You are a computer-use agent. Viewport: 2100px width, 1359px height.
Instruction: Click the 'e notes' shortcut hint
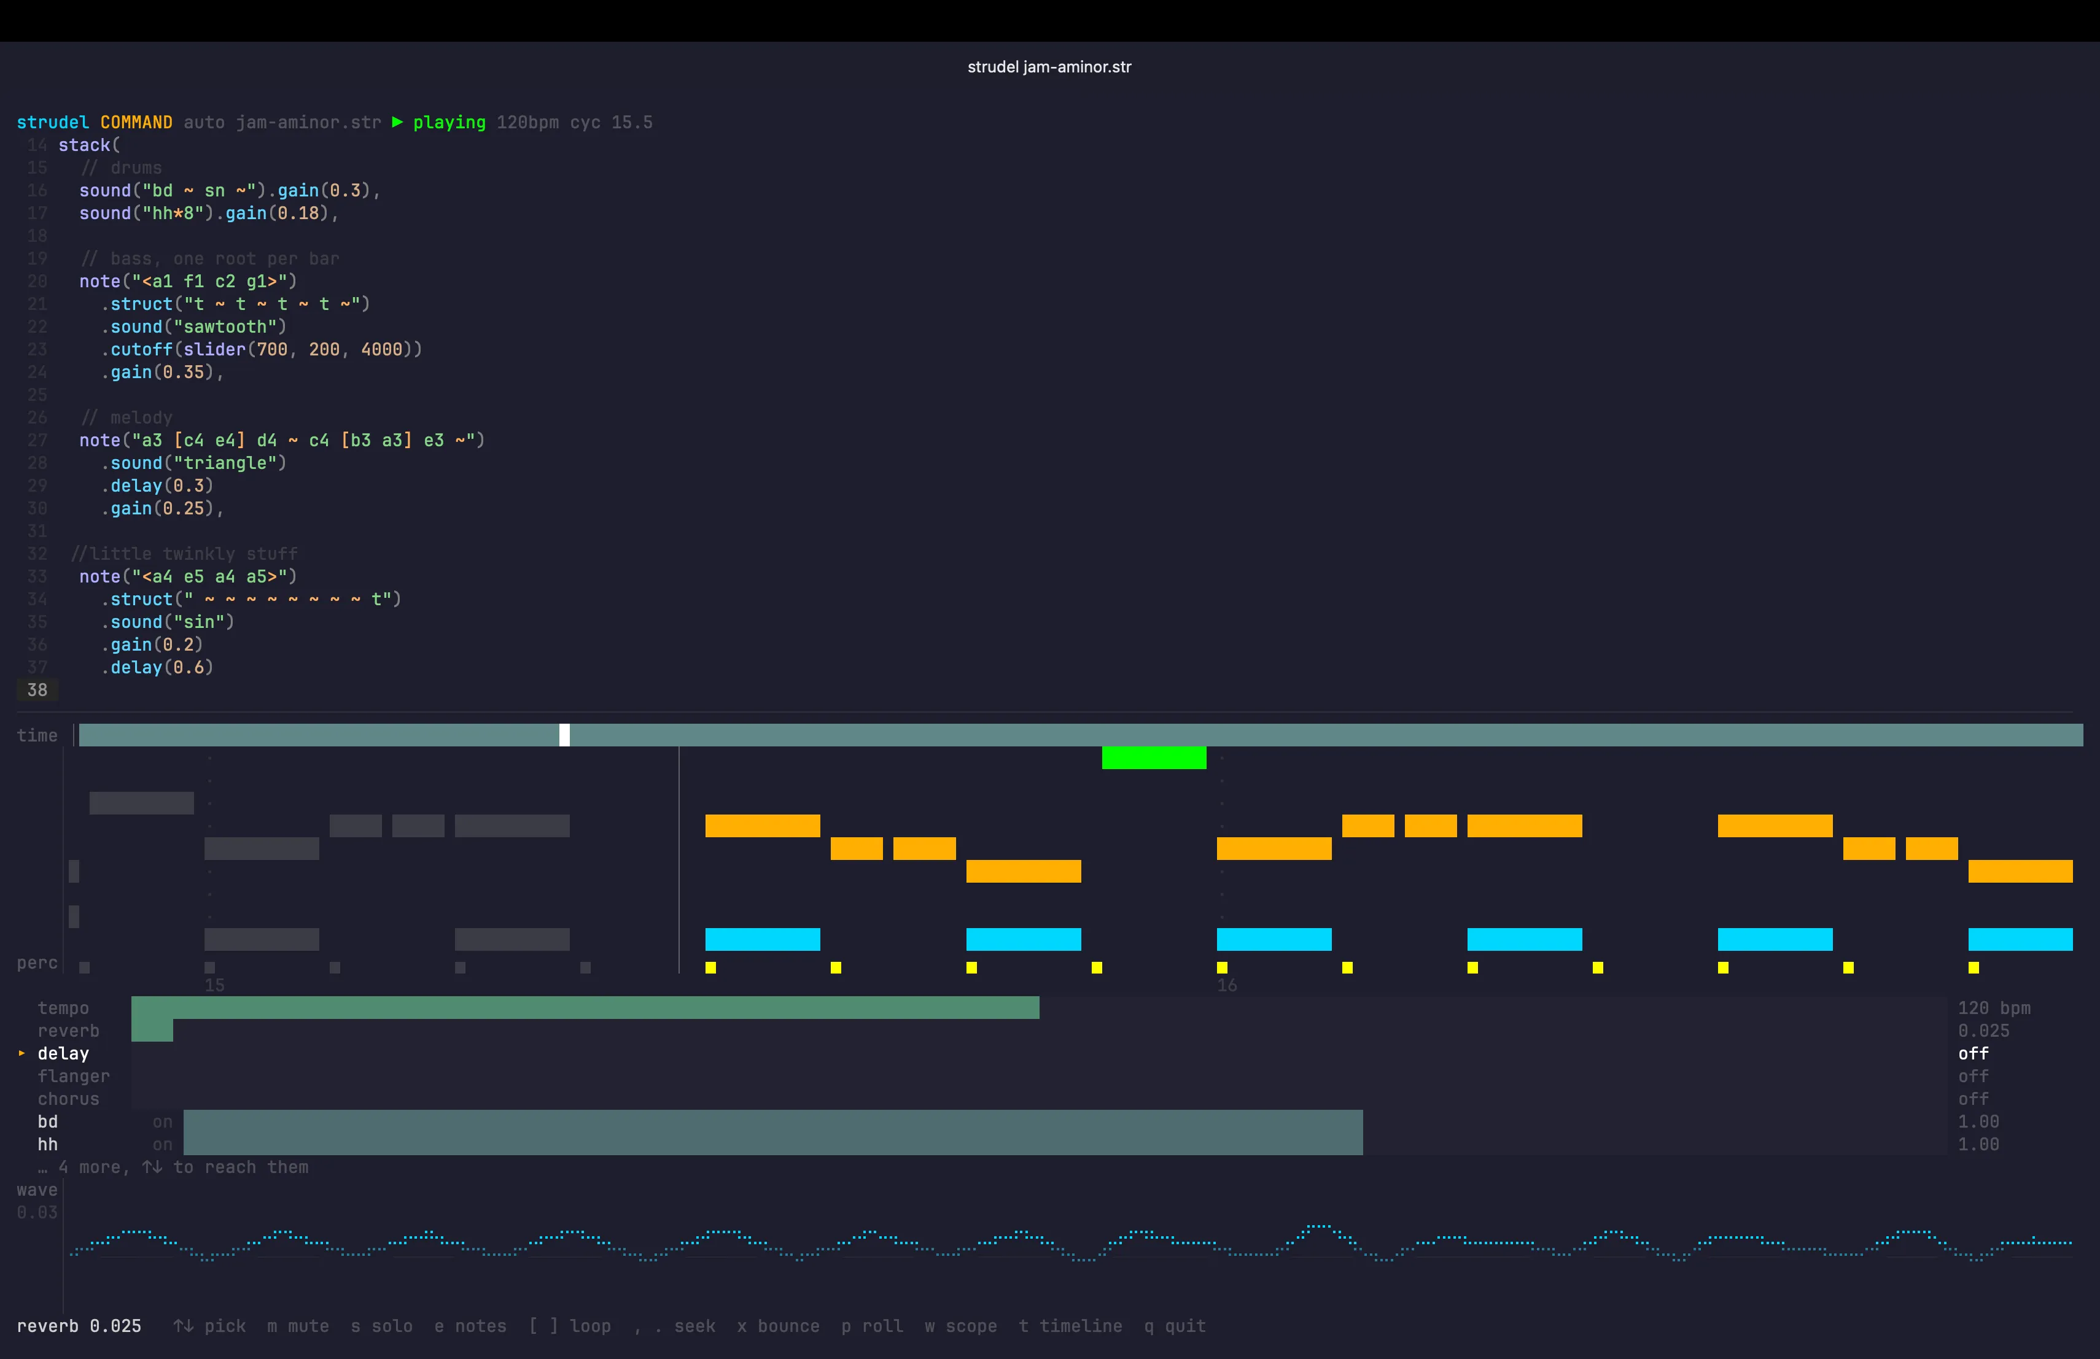coord(470,1326)
